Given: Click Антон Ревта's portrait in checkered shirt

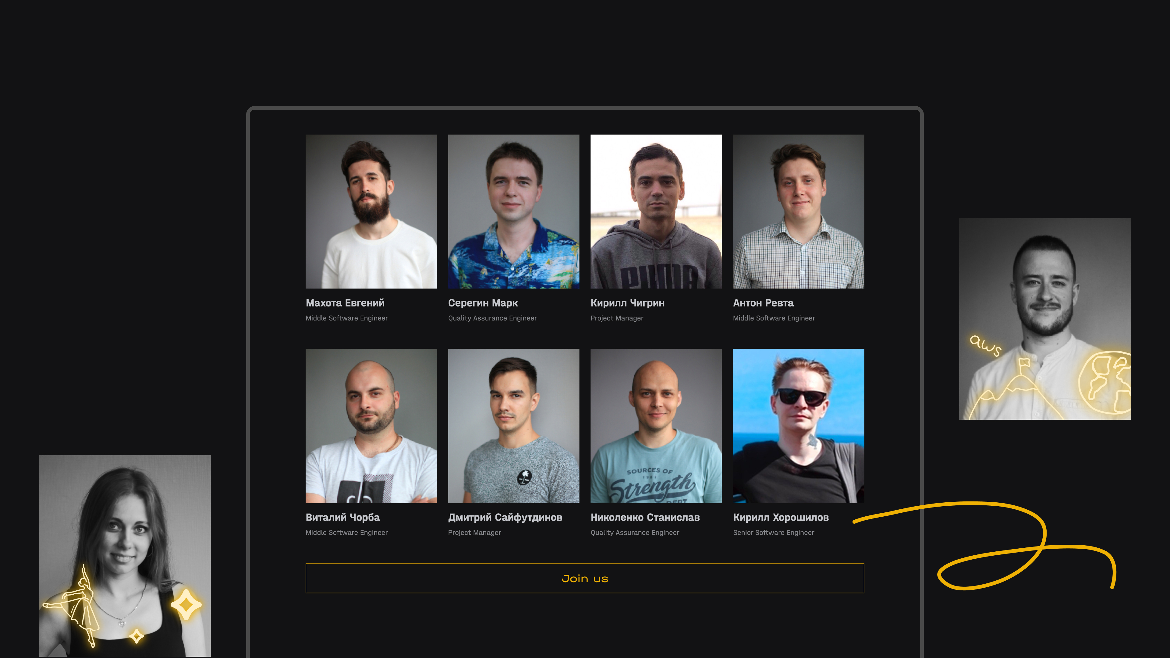Looking at the screenshot, I should 799,211.
